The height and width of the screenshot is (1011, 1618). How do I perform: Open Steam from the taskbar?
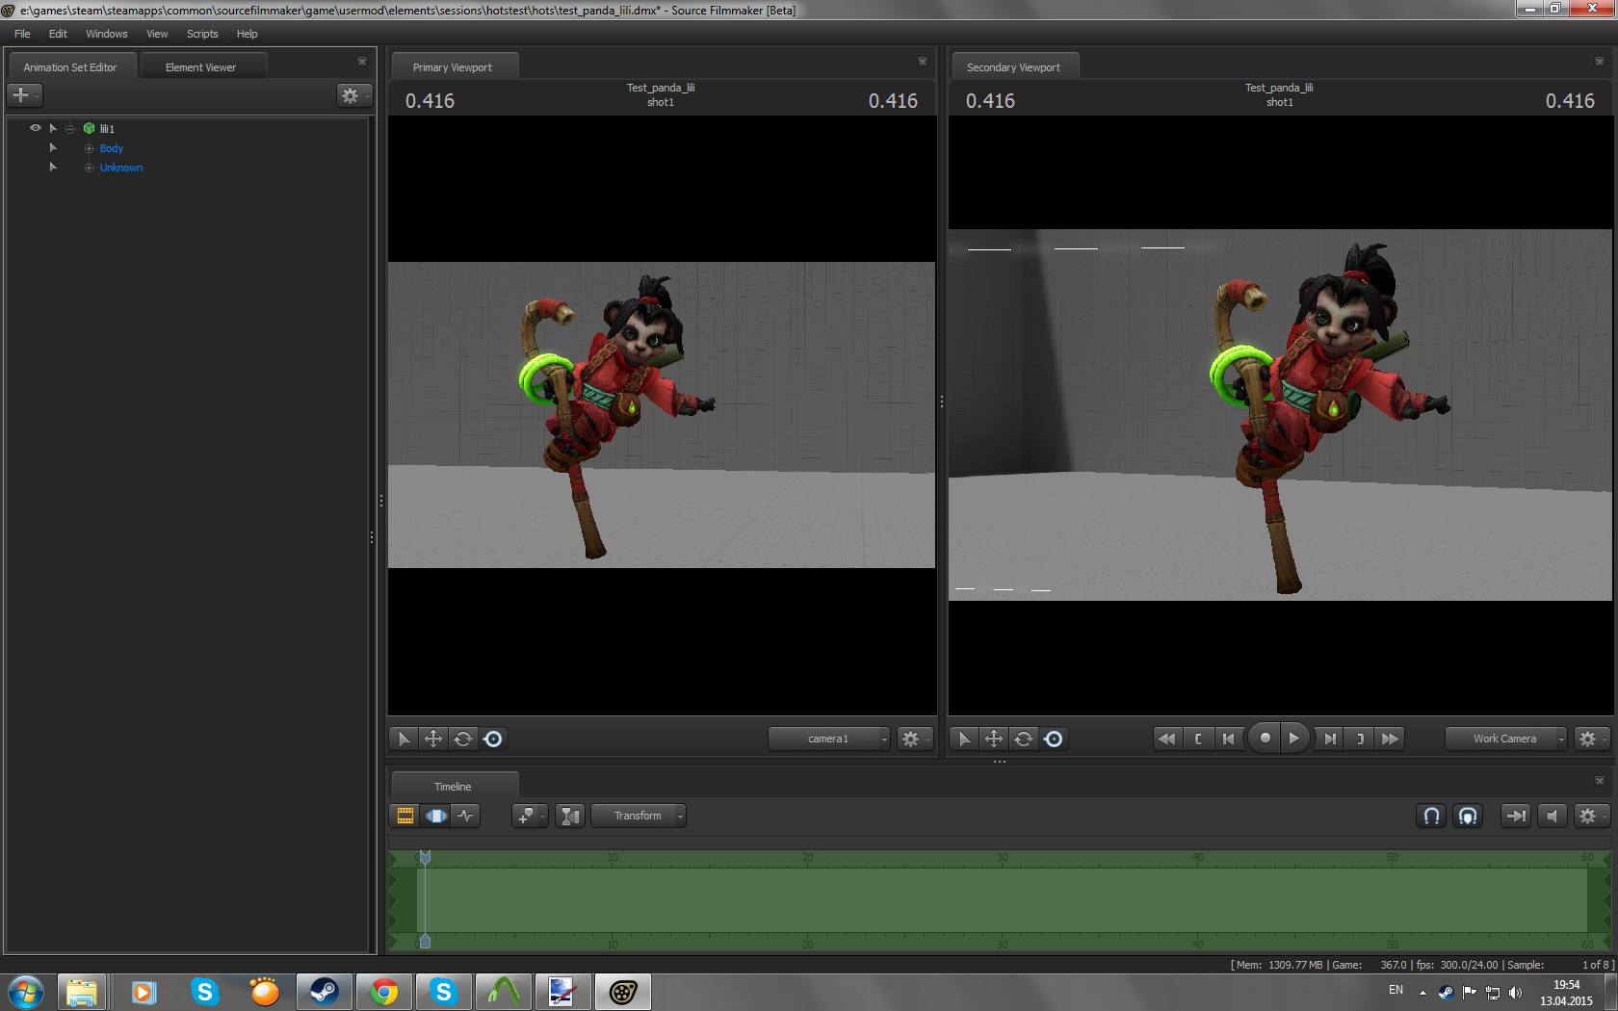(x=325, y=992)
